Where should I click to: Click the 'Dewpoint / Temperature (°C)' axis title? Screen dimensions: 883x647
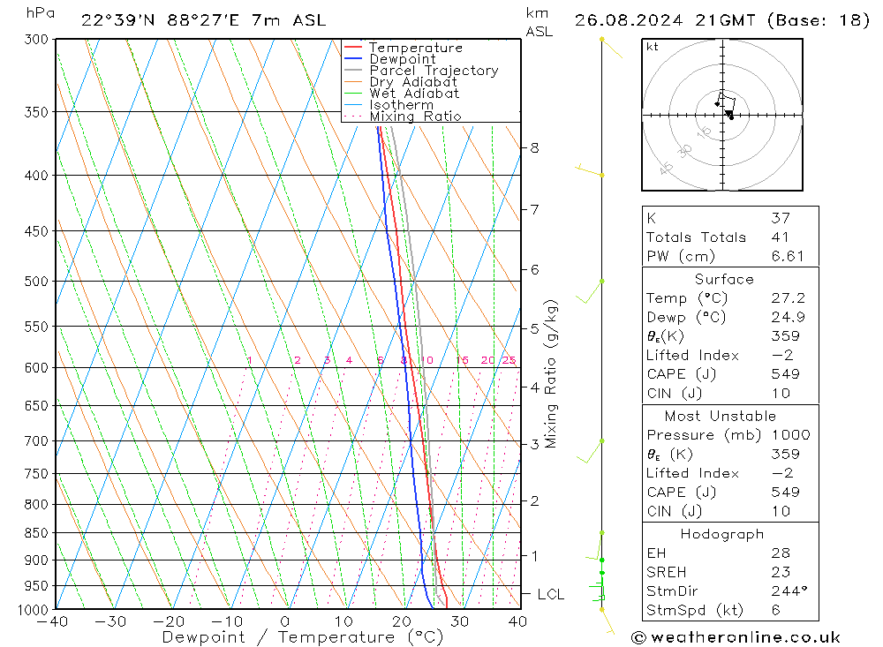tap(302, 637)
